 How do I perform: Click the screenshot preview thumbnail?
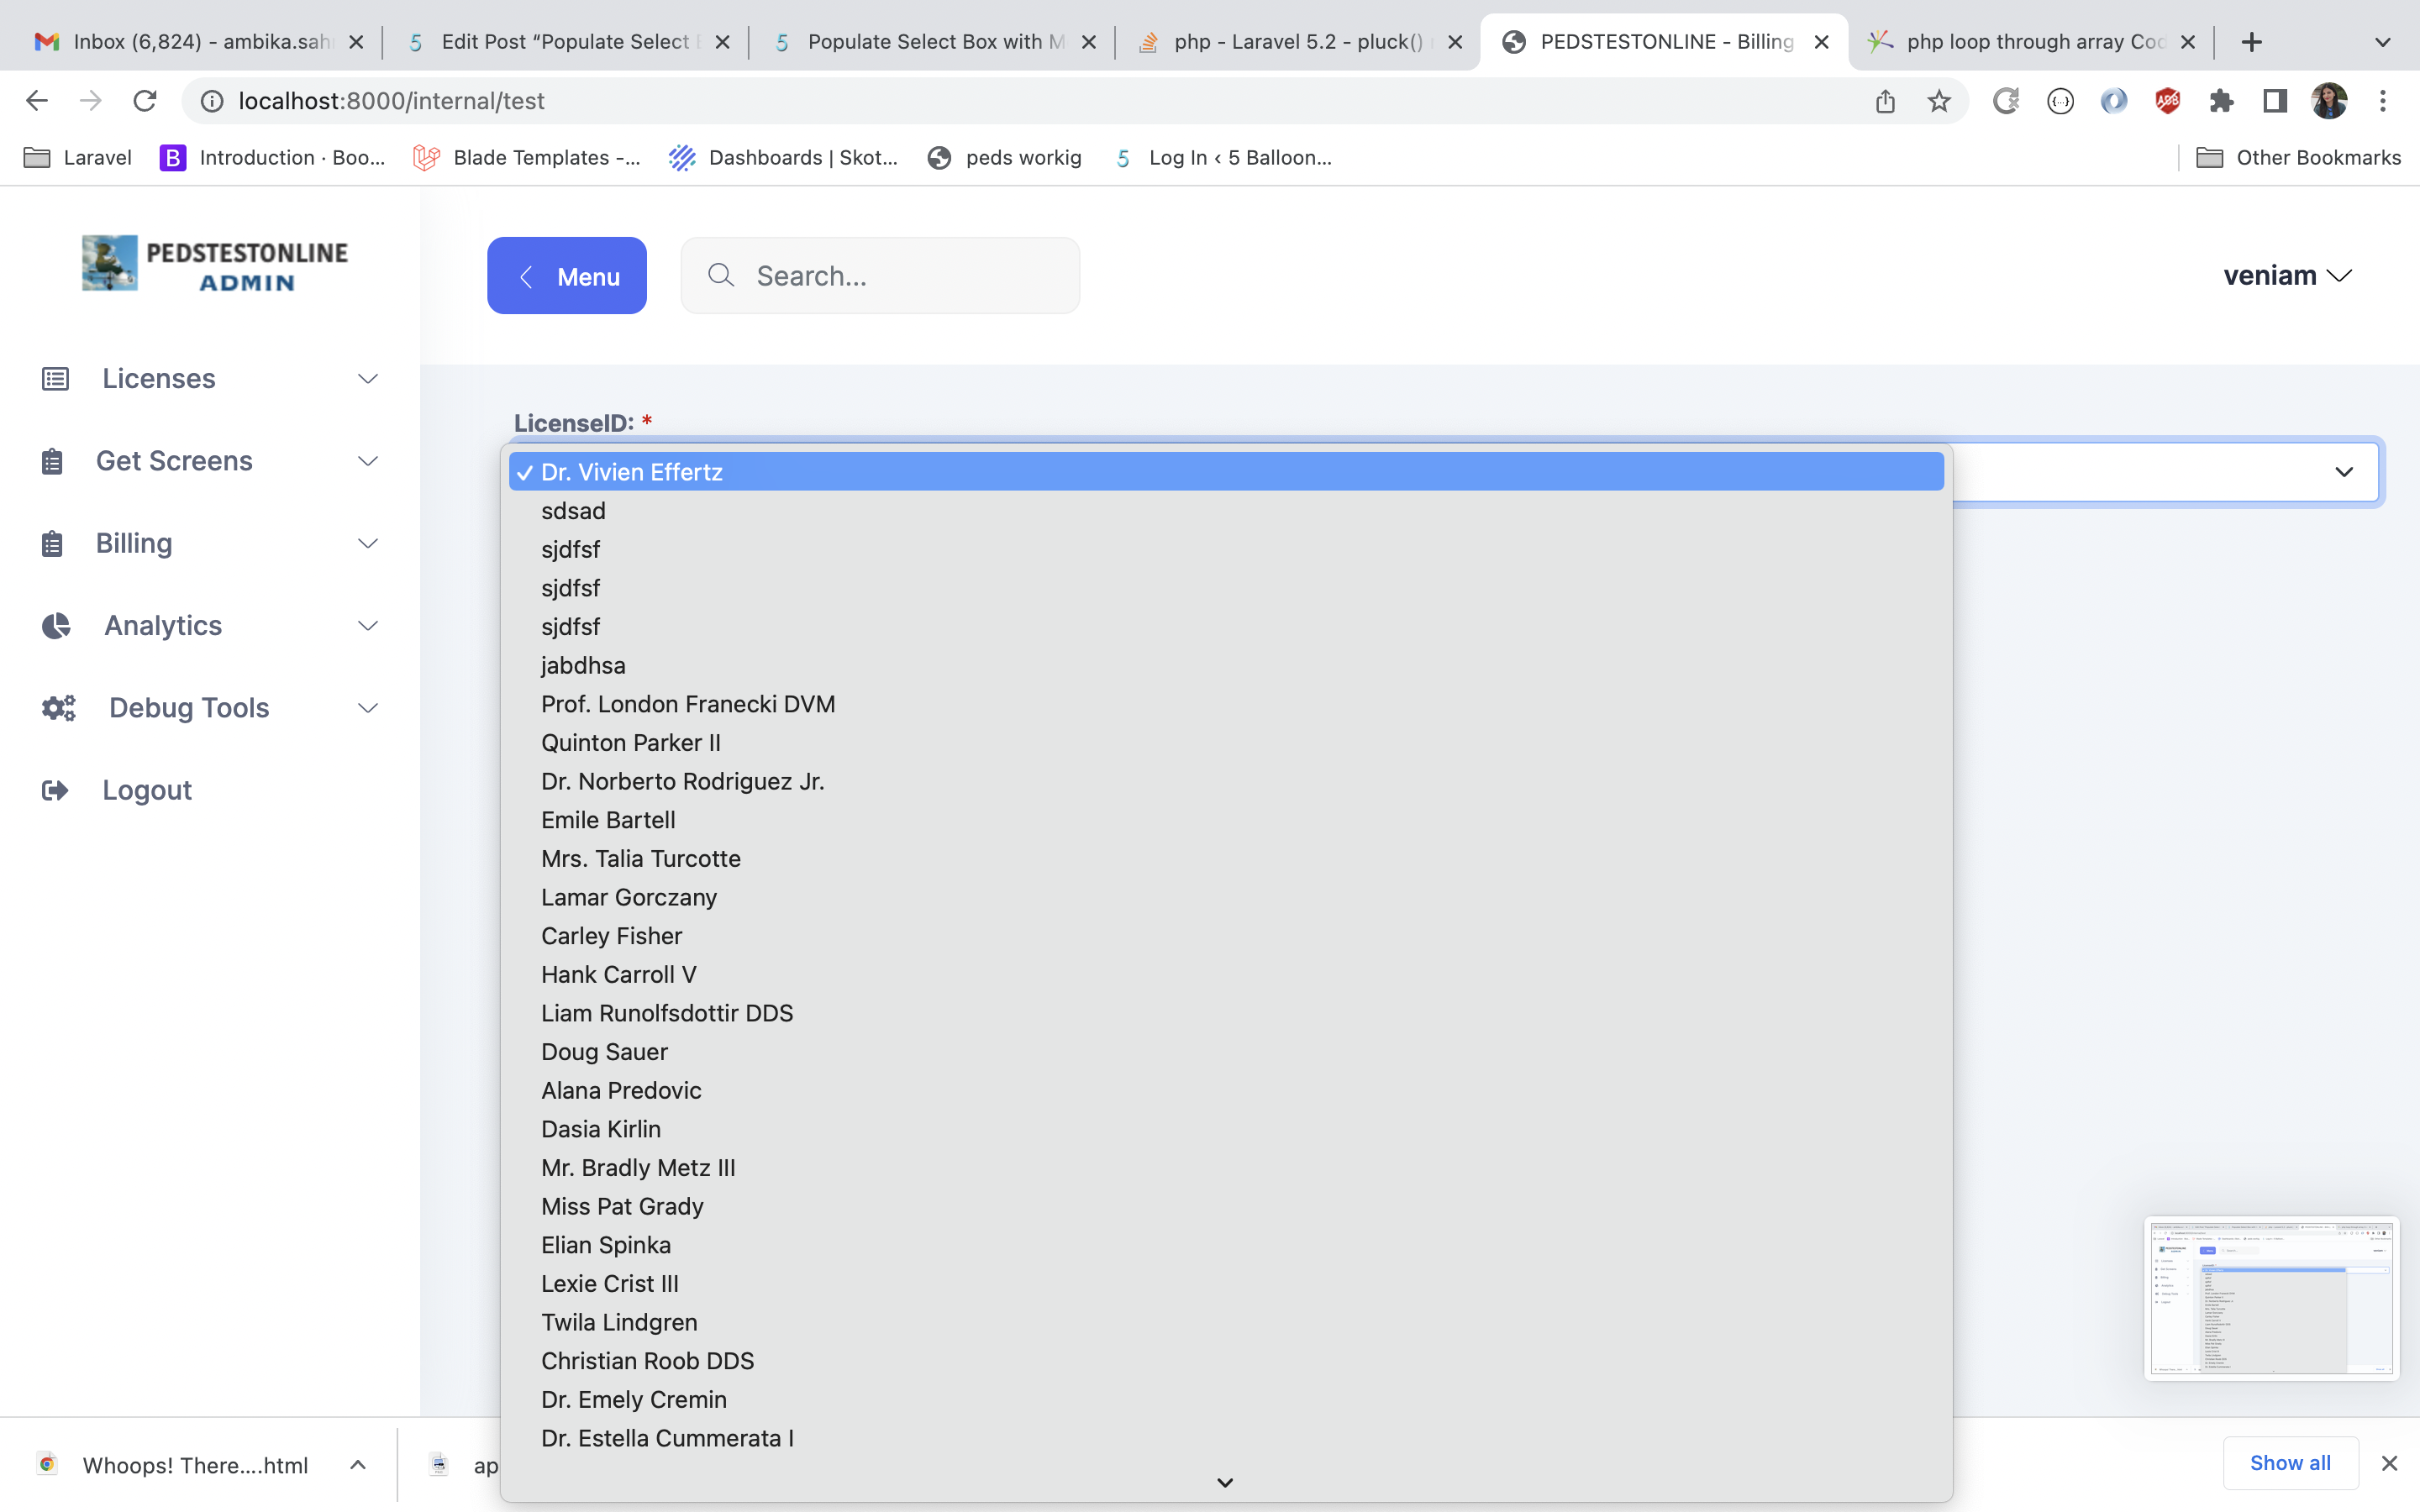pyautogui.click(x=2270, y=1298)
